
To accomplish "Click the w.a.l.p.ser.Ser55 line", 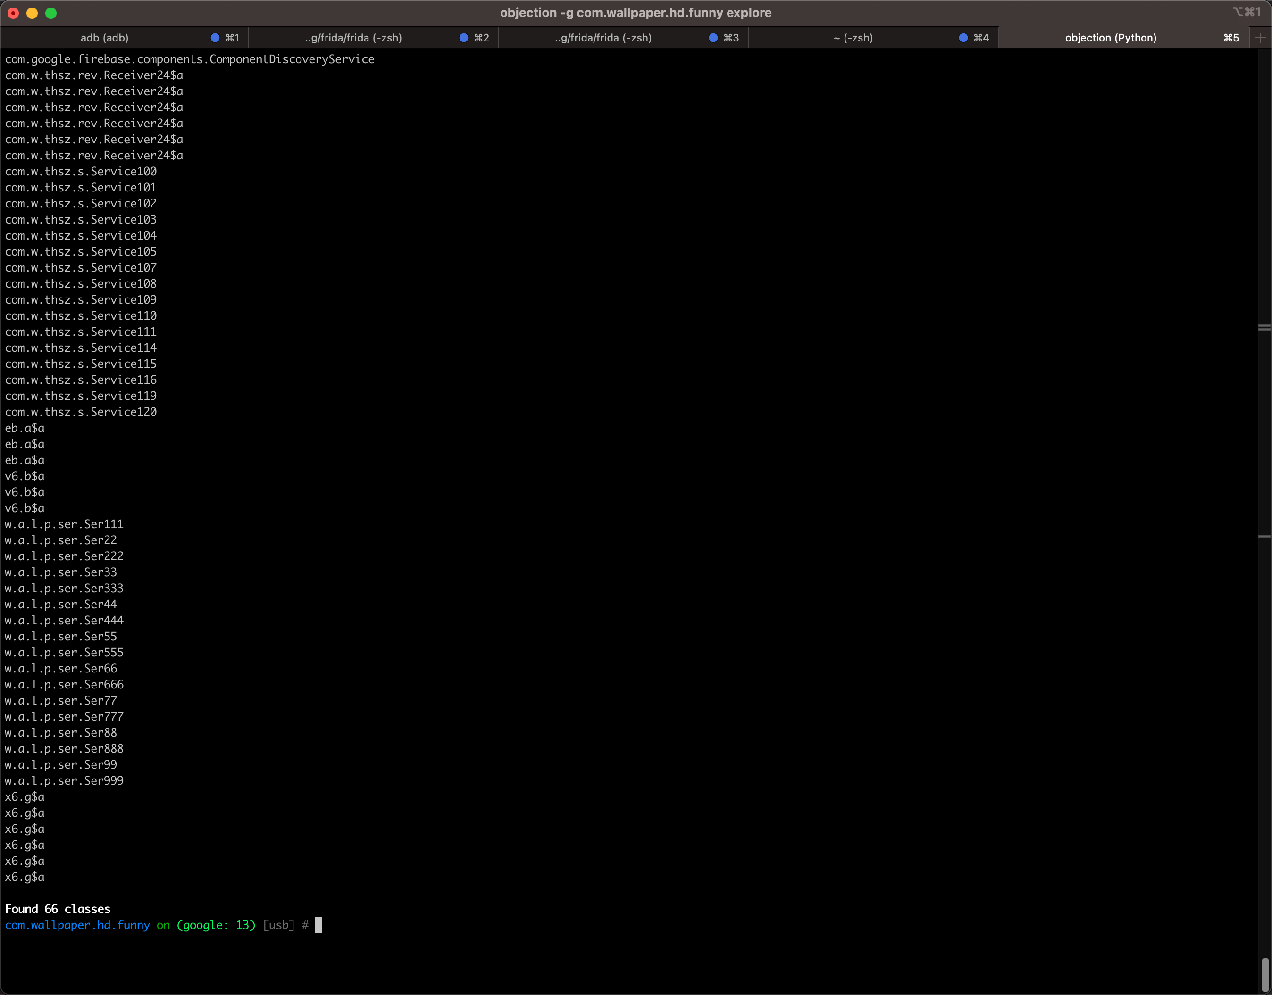I will point(61,636).
